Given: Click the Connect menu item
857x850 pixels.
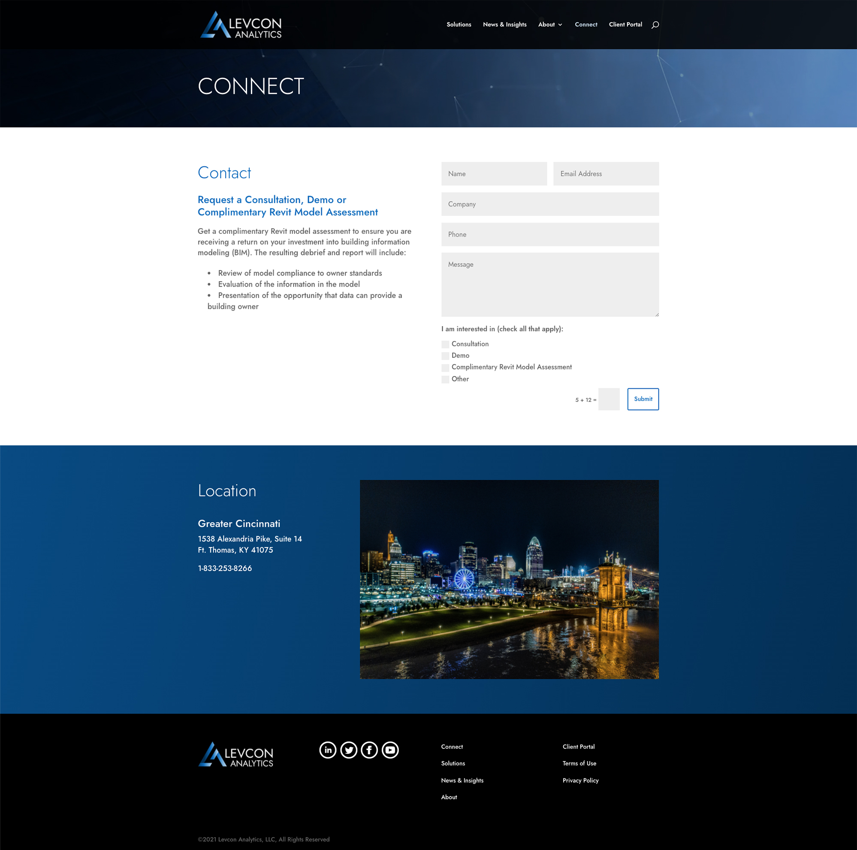Looking at the screenshot, I should [x=585, y=25].
